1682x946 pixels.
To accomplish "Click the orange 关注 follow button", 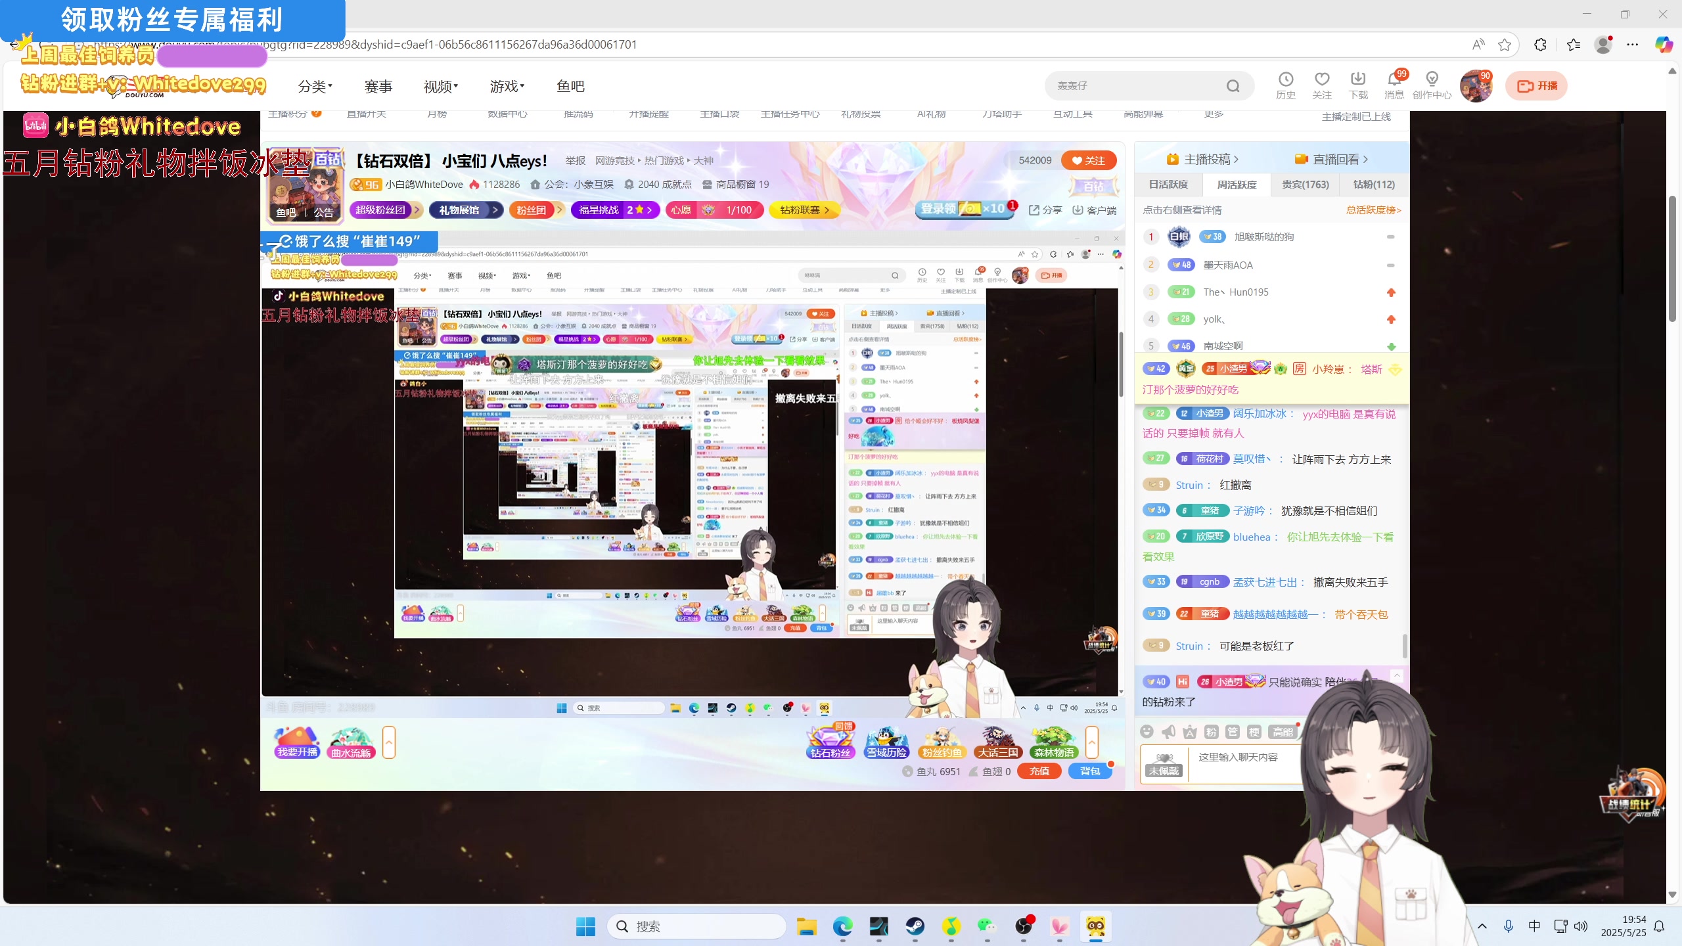I will pos(1089,160).
